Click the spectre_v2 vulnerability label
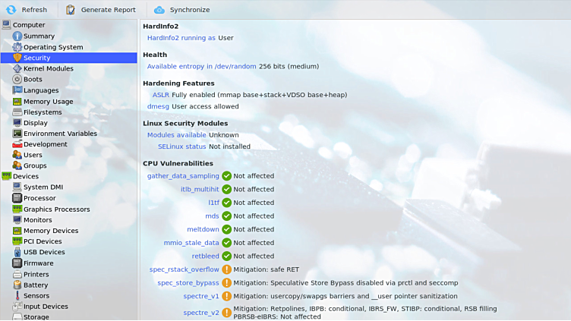 point(200,313)
